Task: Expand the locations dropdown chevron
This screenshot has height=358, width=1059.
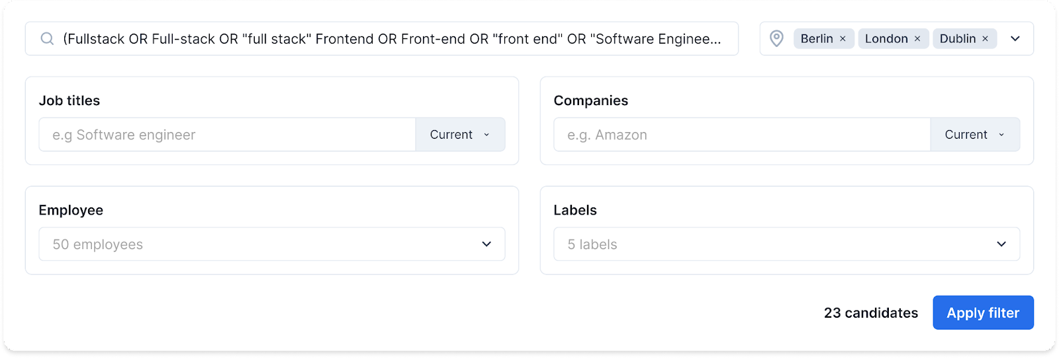Action: [1015, 39]
